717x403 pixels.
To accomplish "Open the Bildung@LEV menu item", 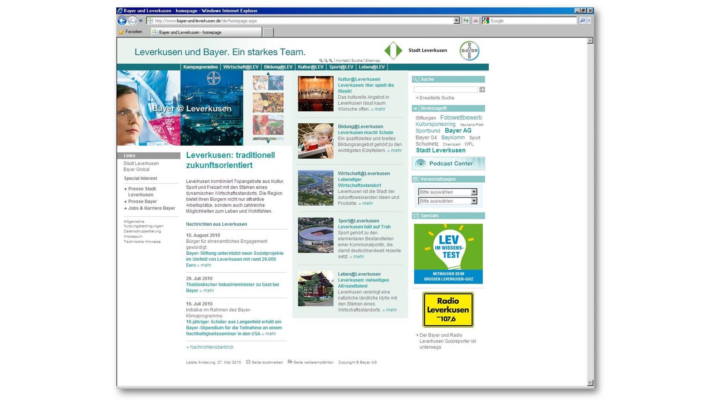I will point(278,67).
